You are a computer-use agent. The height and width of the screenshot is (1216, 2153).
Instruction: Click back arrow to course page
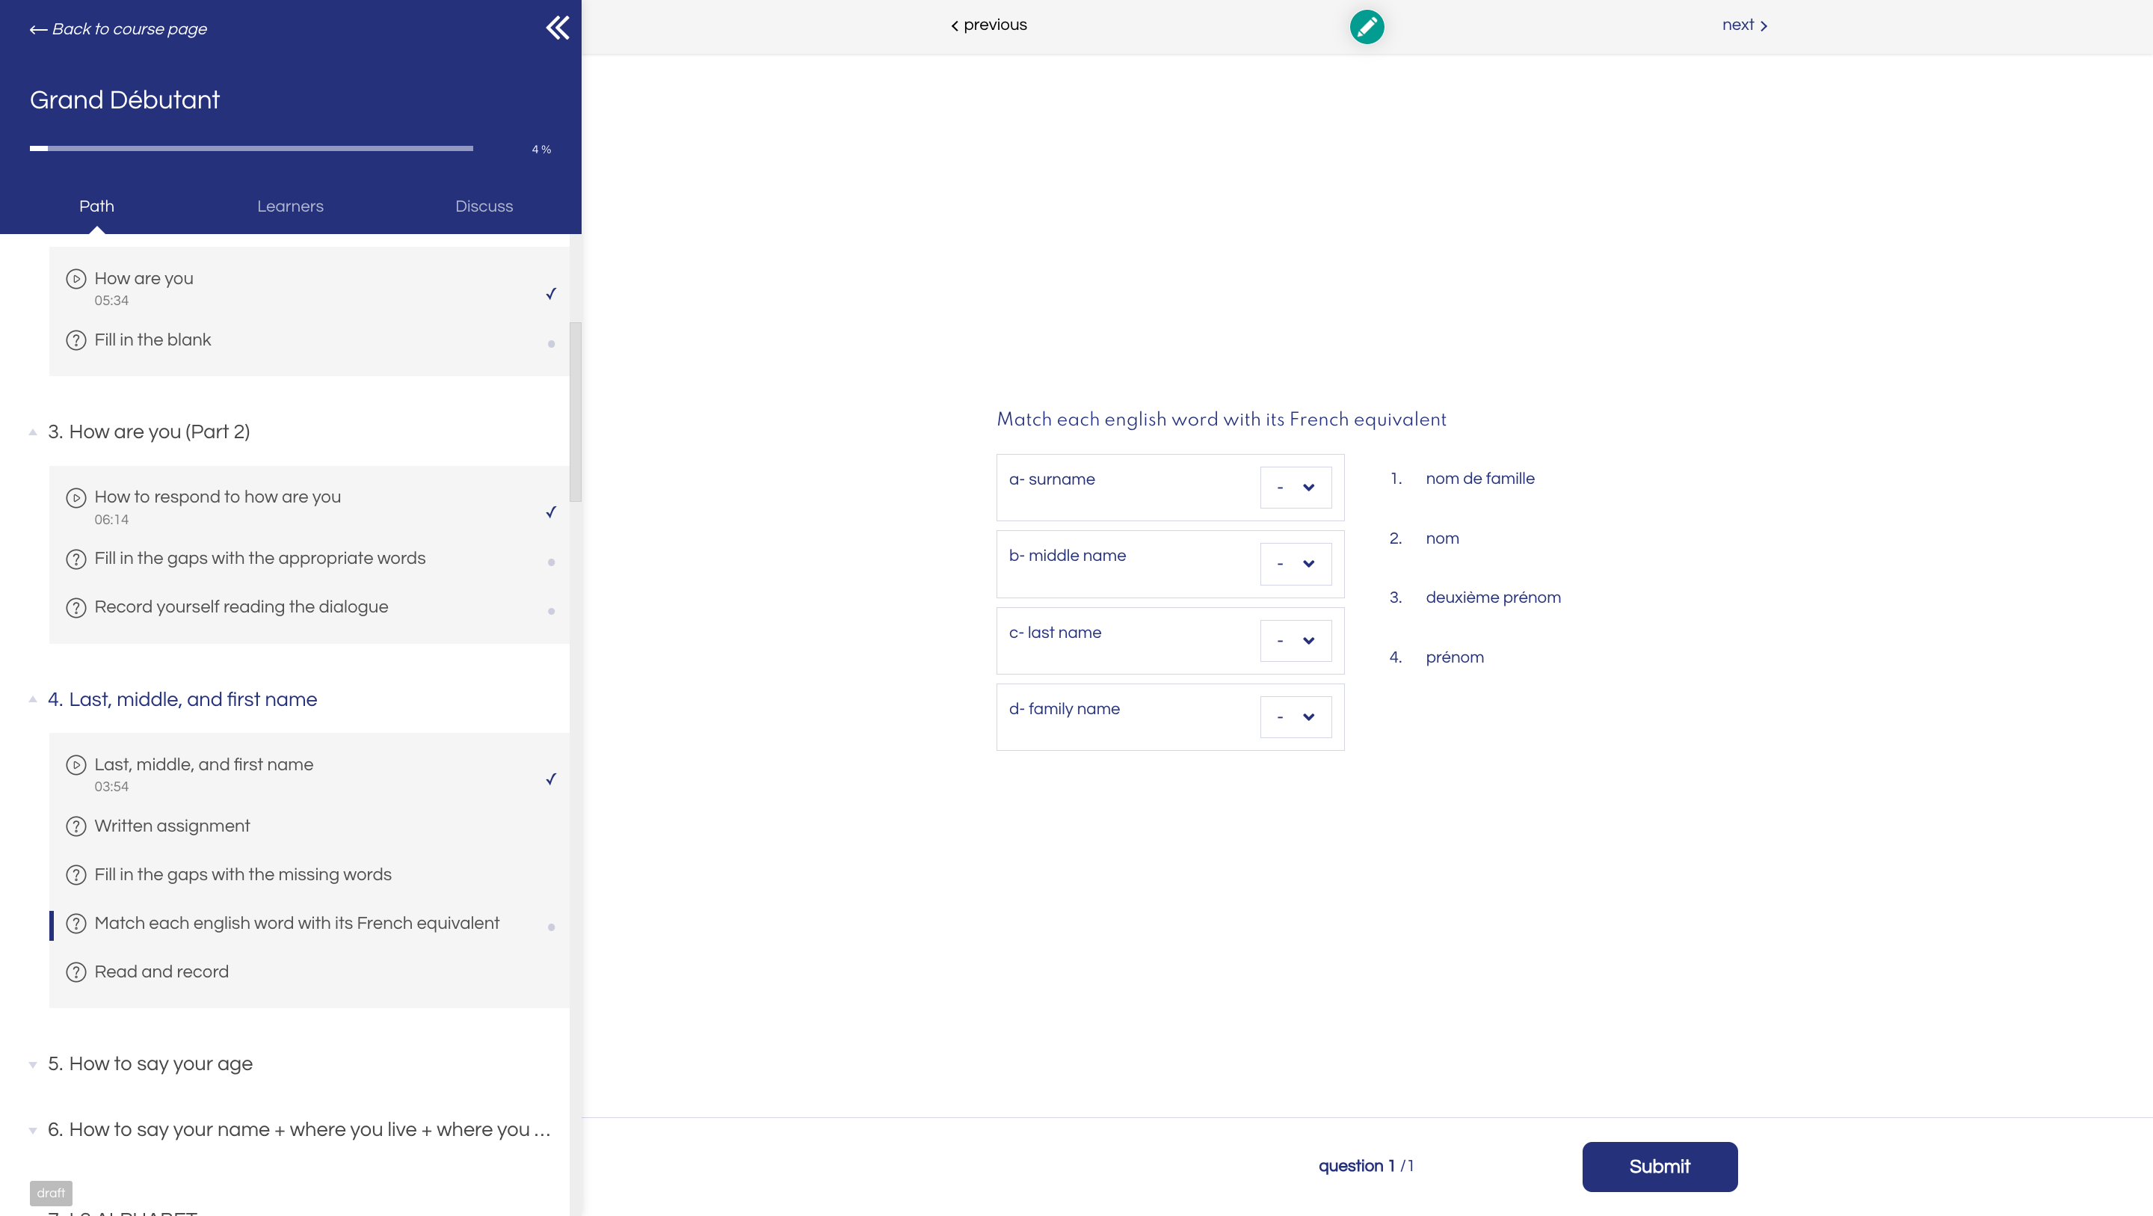coord(37,29)
